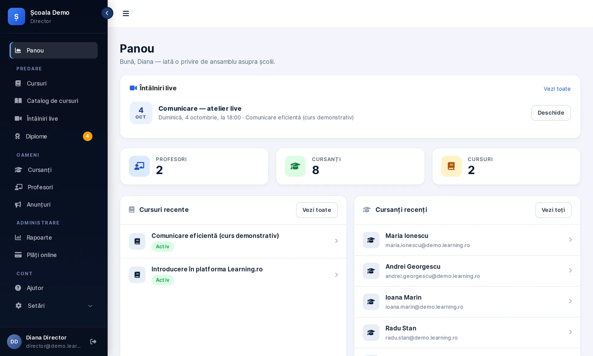Click the 4 OCT date tile

[141, 113]
